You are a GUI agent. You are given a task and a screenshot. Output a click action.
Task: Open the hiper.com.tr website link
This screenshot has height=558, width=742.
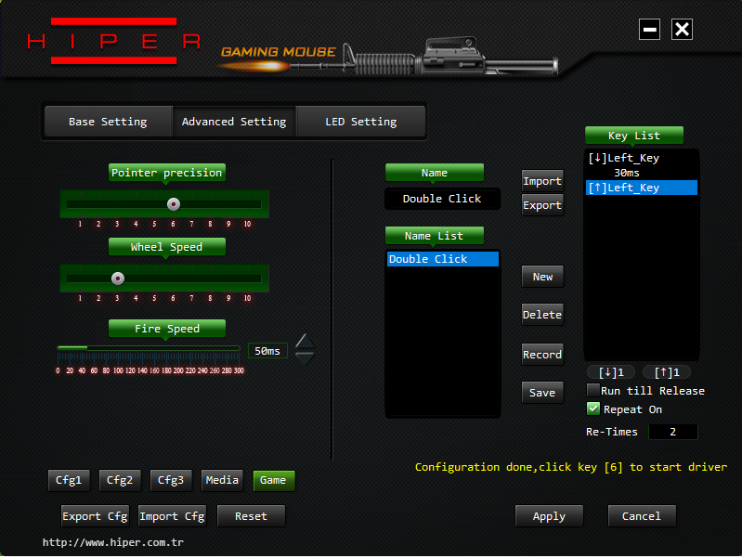(x=112, y=542)
